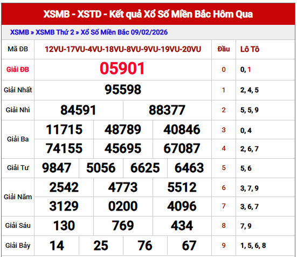The height and width of the screenshot is (257, 297).
Task: Click Đầu digit 6 beside 3, 7, 9
Action: pyautogui.click(x=224, y=188)
